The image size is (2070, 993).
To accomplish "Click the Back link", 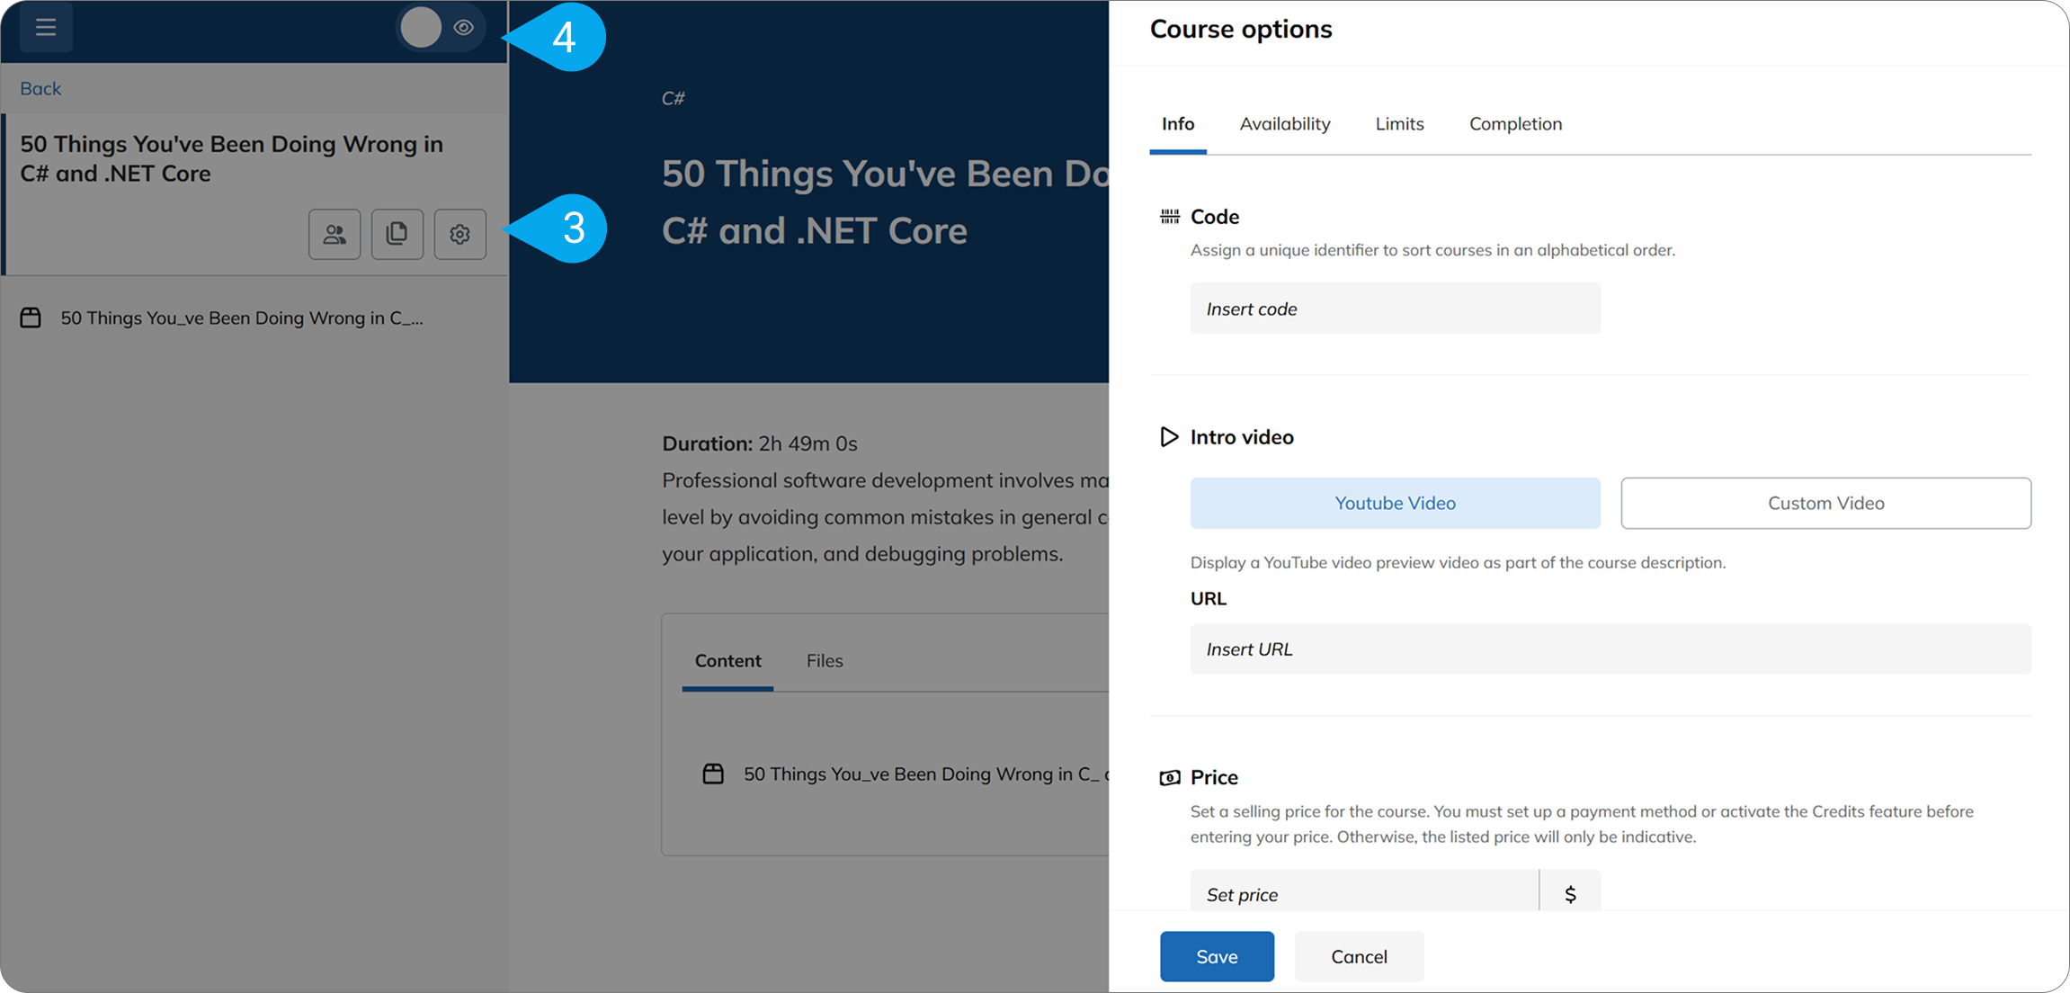I will tap(40, 88).
